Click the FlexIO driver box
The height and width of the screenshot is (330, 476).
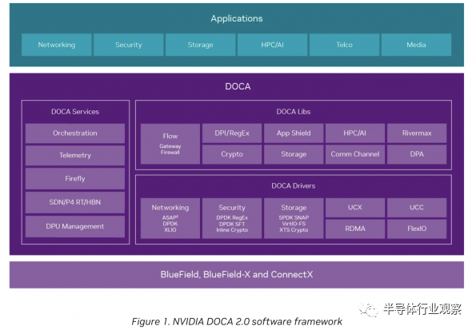tap(417, 229)
